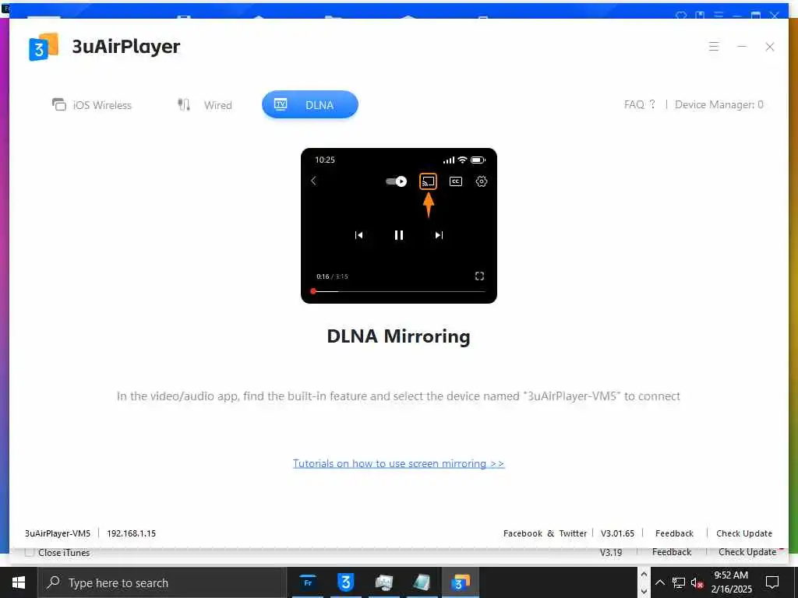Screen dimensions: 798x598
Task: Open the Facebook link
Action: (x=523, y=533)
